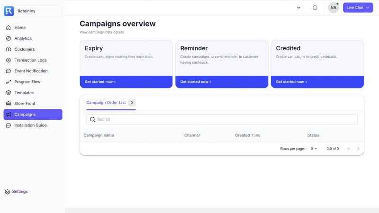The height and width of the screenshot is (213, 379).
Task: Click the Credited card title
Action: (288, 48)
